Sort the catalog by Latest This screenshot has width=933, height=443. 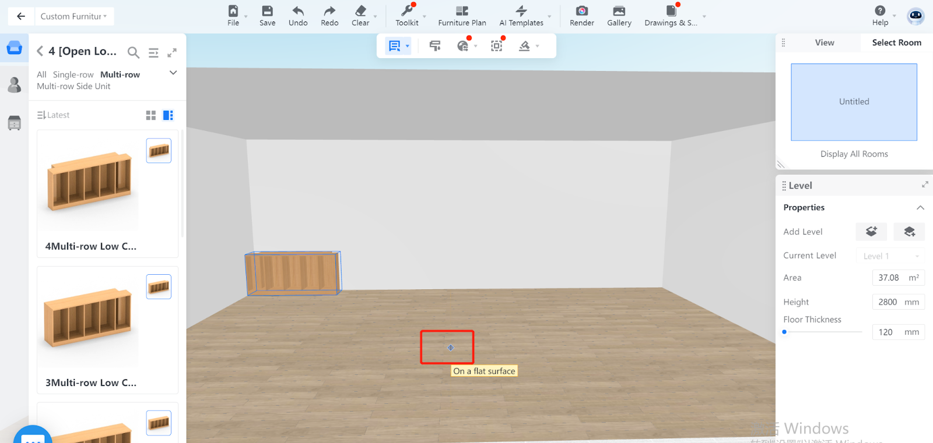[x=53, y=115]
